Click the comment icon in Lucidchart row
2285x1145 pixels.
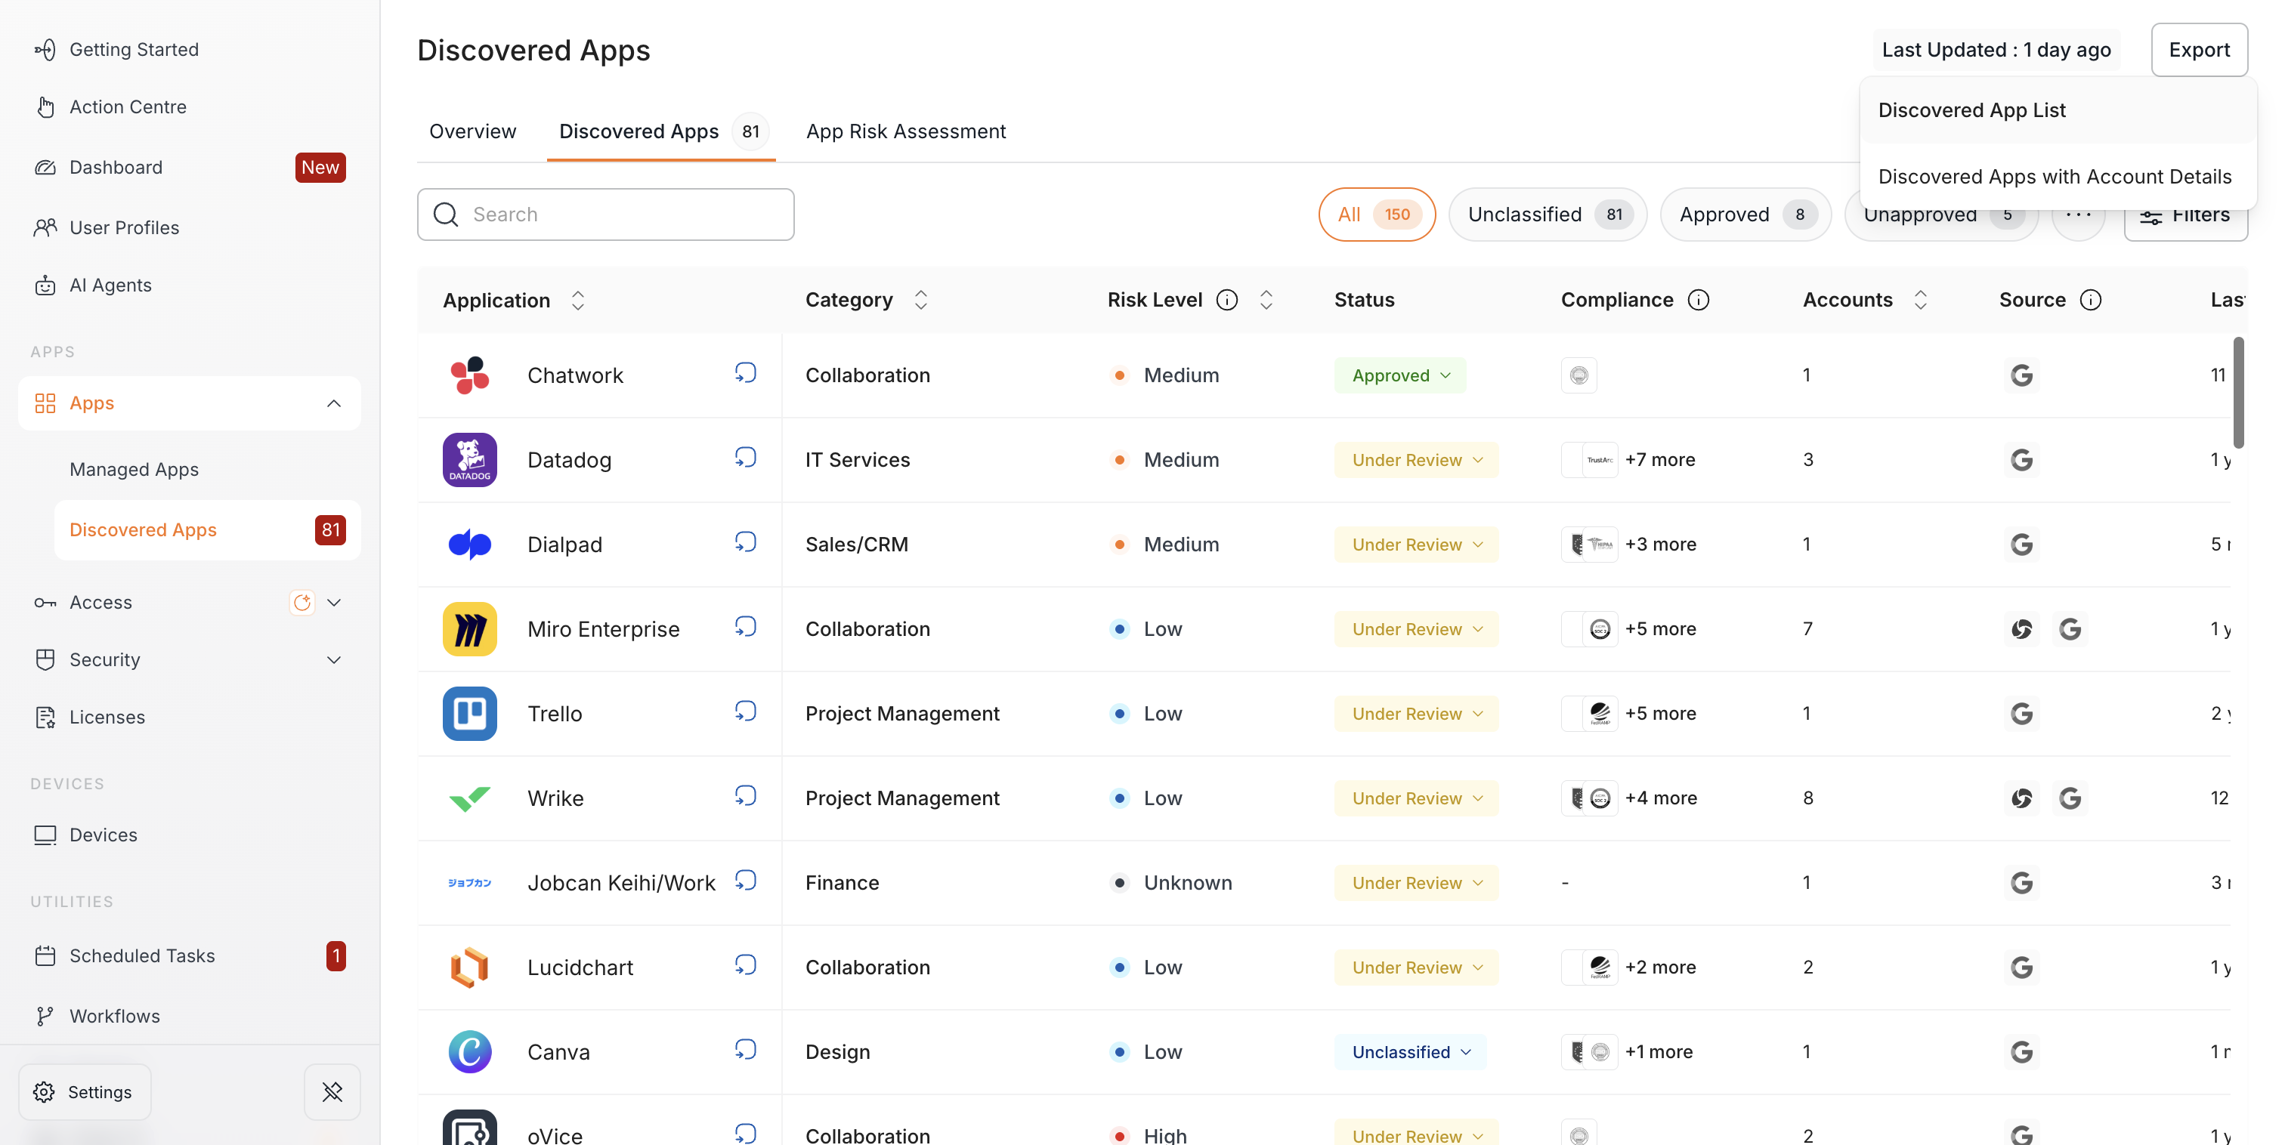click(x=745, y=966)
